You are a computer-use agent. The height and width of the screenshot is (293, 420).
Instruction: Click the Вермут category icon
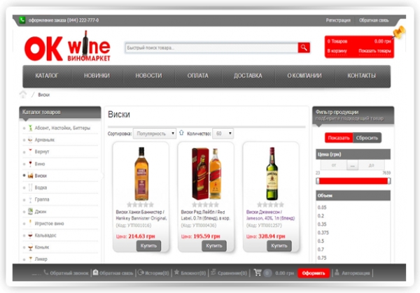point(30,152)
